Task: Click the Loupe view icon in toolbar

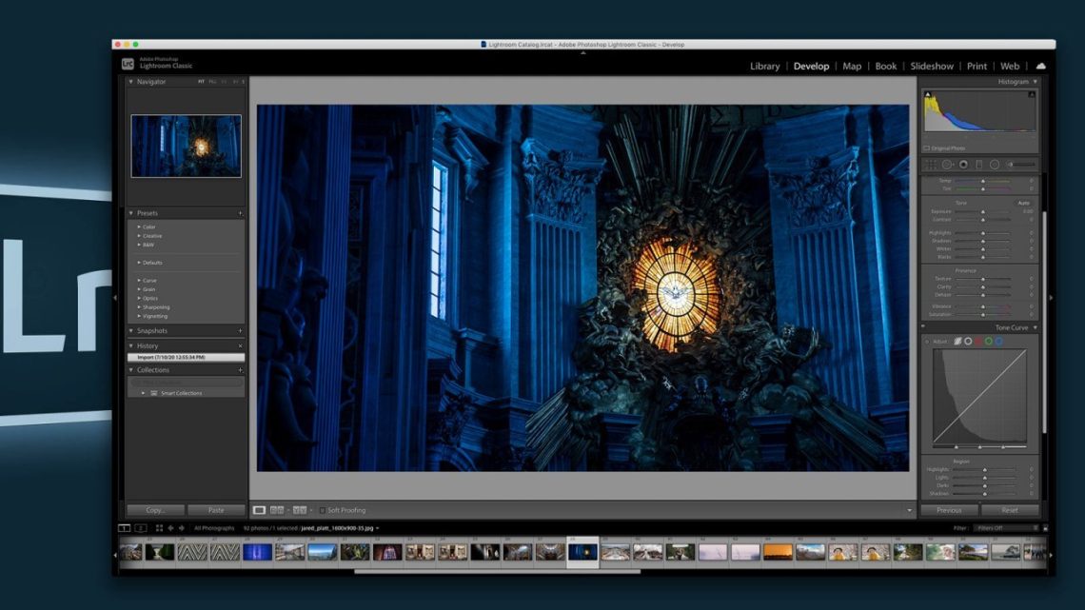Action: (259, 511)
